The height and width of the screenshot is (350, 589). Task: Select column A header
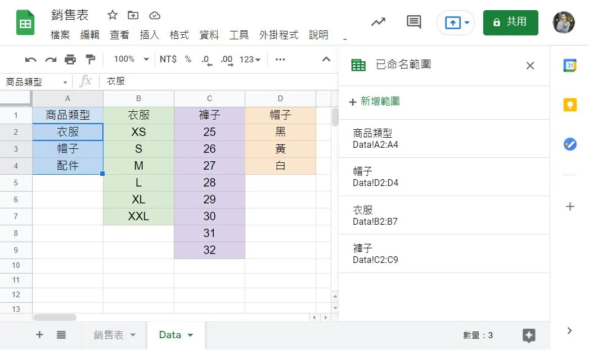(x=68, y=99)
